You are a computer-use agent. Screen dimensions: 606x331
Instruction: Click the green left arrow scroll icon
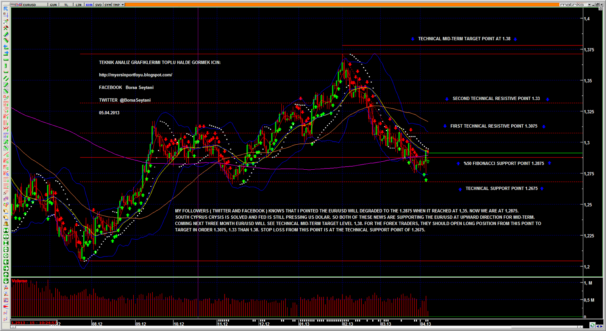click(6, 262)
